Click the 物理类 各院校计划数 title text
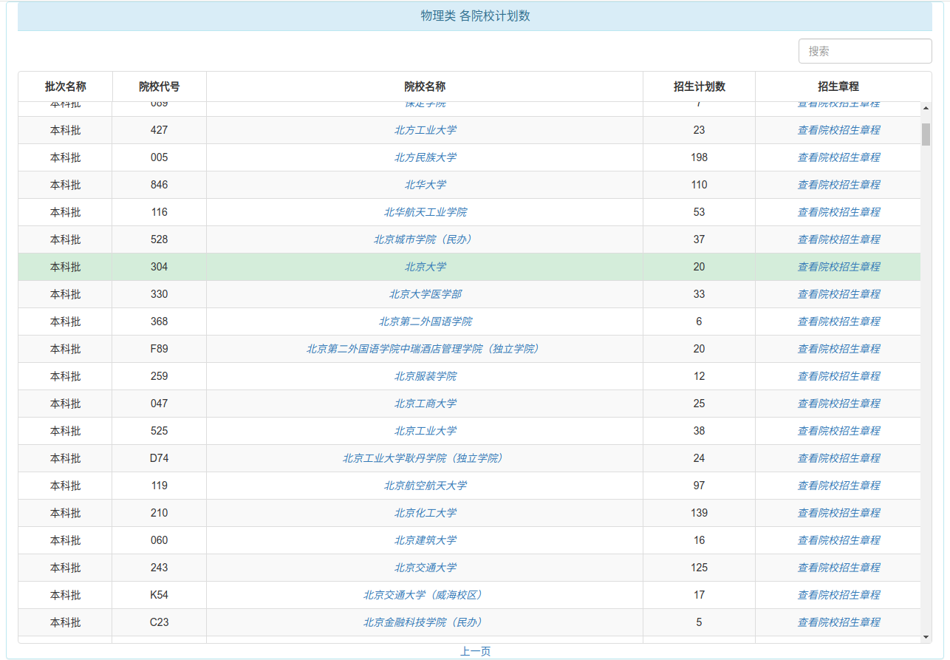Screen dimensions: 950x660 (475, 16)
